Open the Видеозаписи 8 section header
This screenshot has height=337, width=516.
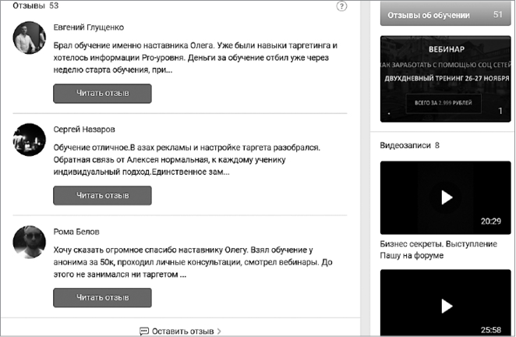(x=409, y=145)
